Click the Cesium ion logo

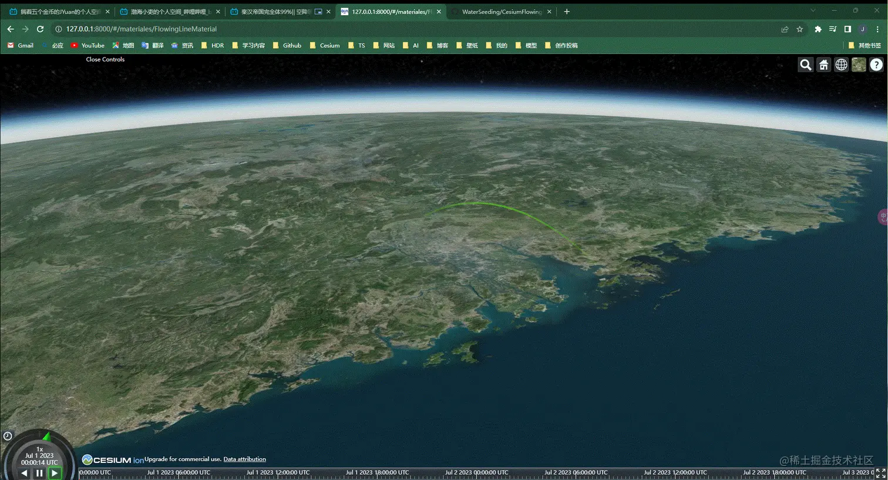coord(113,459)
